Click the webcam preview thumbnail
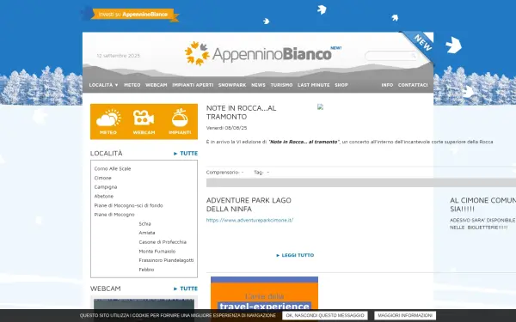516x322 pixels. tap(144, 304)
